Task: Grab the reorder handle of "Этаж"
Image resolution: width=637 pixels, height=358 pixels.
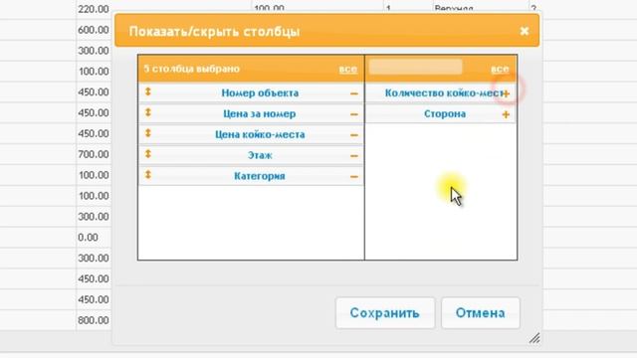Action: point(148,154)
